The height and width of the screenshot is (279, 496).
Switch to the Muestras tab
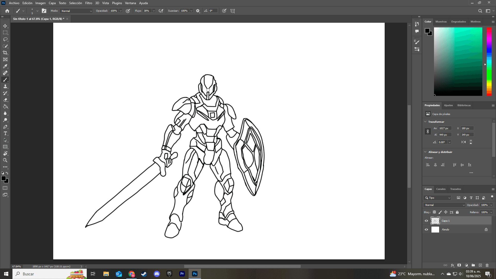tap(441, 22)
